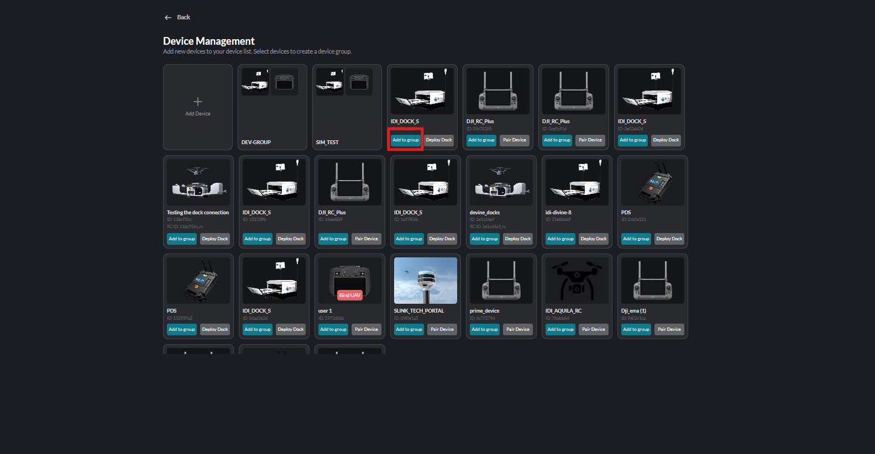Image resolution: width=875 pixels, height=454 pixels.
Task: Click the 'Add Device' label
Action: (x=198, y=114)
